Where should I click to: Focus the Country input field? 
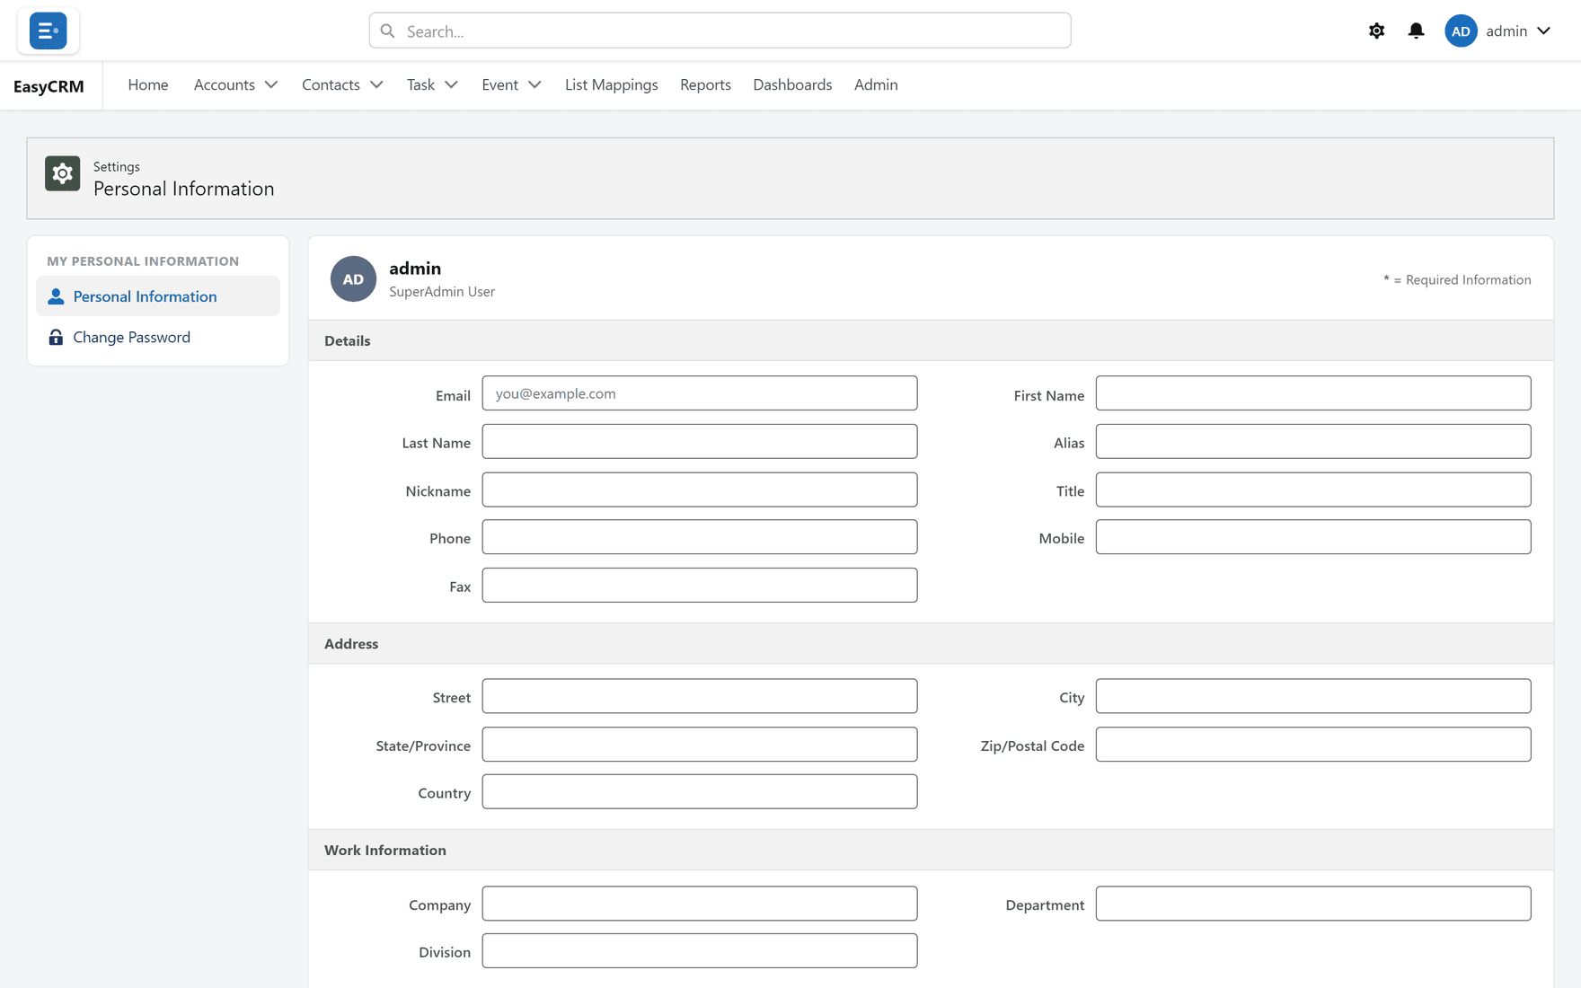point(700,791)
